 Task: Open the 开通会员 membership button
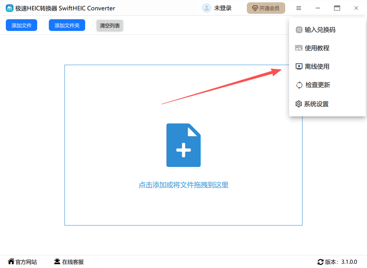(266, 8)
